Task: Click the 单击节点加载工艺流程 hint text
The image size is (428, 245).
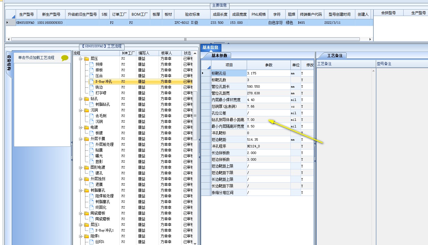Action: tap(36, 58)
